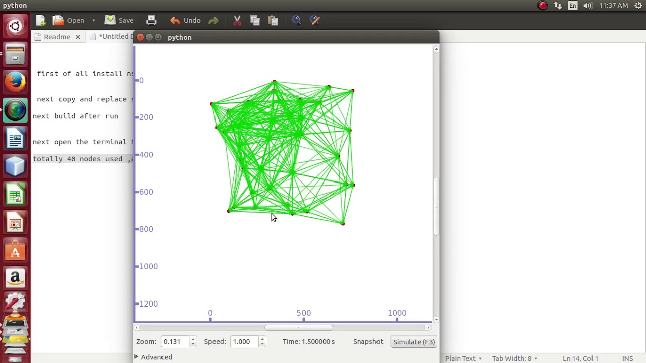Open Find with the magnifier icon
This screenshot has height=363, width=646.
point(296,21)
